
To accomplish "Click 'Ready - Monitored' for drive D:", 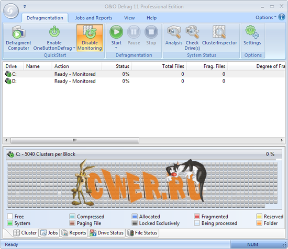I will pyautogui.click(x=75, y=81).
